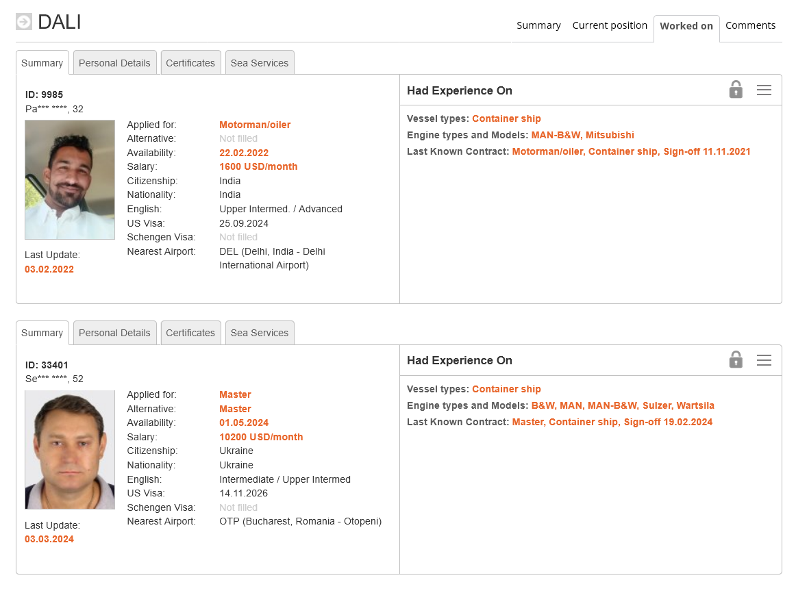Click availability date 22.02.2022
The width and height of the screenshot is (796, 606).
pyautogui.click(x=244, y=153)
